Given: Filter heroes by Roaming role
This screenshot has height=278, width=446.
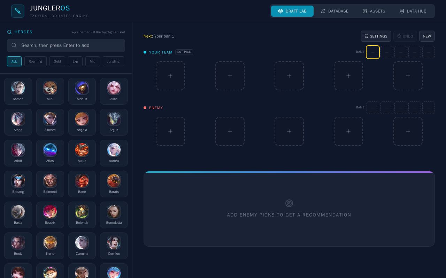Looking at the screenshot, I should tap(35, 62).
